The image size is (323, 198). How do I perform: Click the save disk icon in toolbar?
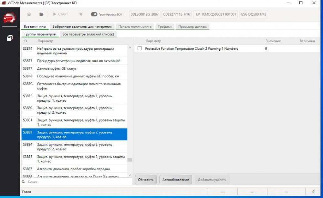pos(29,14)
